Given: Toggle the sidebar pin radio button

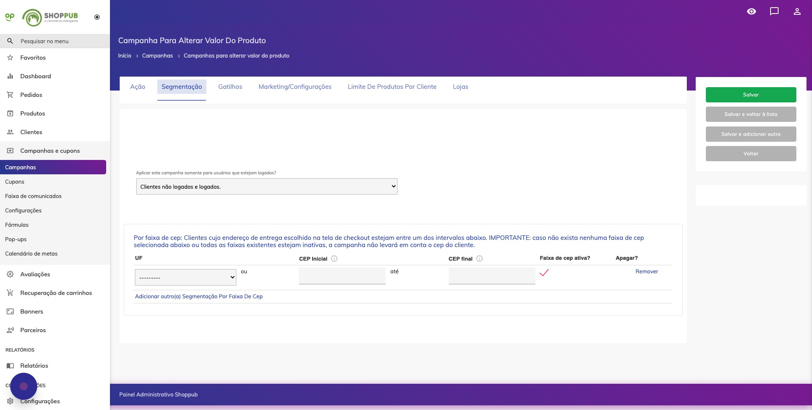Looking at the screenshot, I should point(97,17).
